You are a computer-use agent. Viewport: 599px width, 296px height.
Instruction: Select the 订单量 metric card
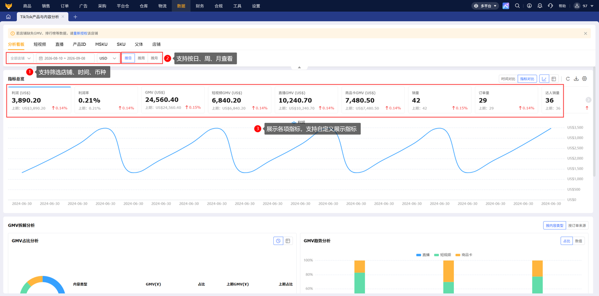click(506, 100)
